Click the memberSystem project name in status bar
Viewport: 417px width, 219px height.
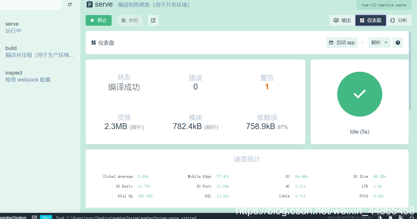point(13,217)
